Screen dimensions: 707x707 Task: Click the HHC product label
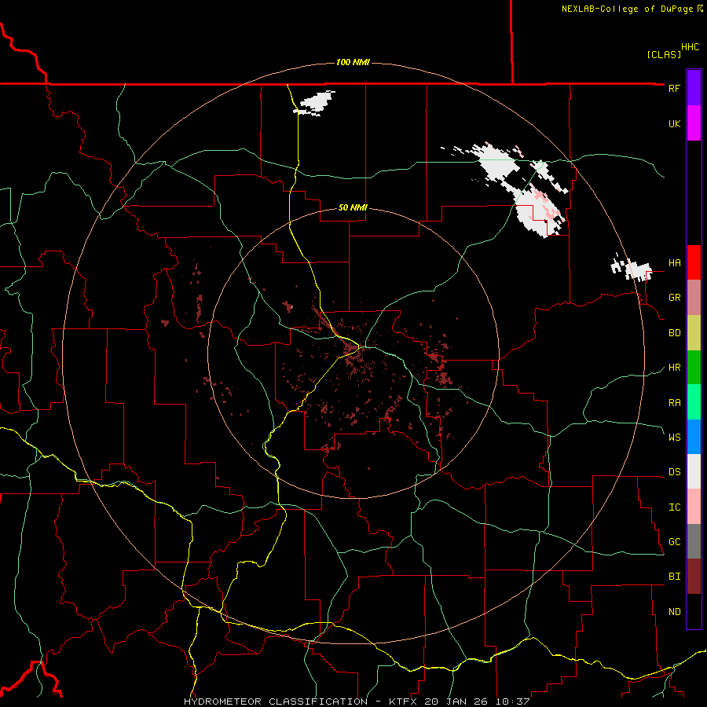point(691,47)
